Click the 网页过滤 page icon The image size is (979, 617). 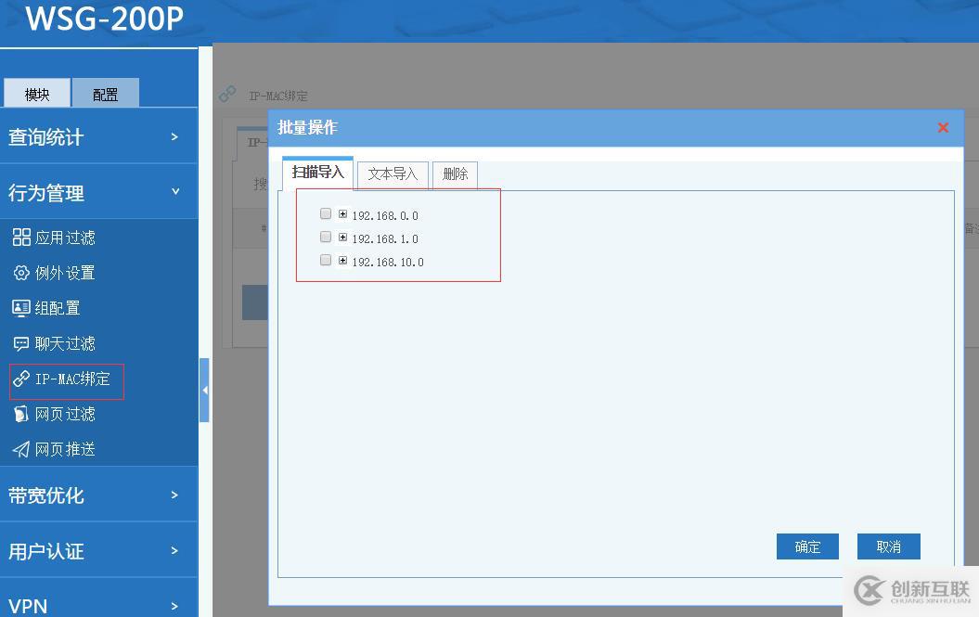click(x=21, y=414)
